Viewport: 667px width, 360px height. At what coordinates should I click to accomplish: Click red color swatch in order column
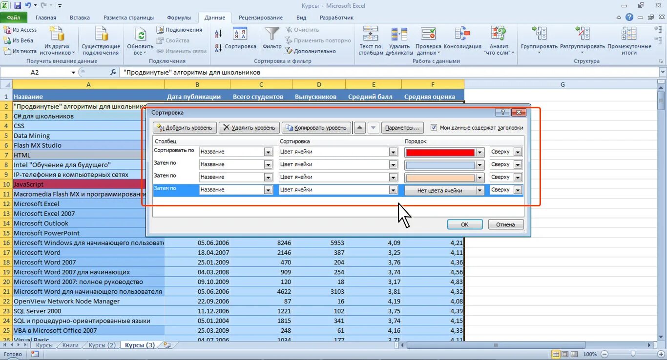pos(440,152)
